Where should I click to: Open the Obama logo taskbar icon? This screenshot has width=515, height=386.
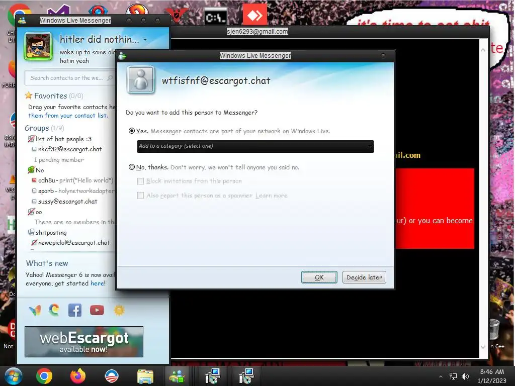pyautogui.click(x=112, y=376)
